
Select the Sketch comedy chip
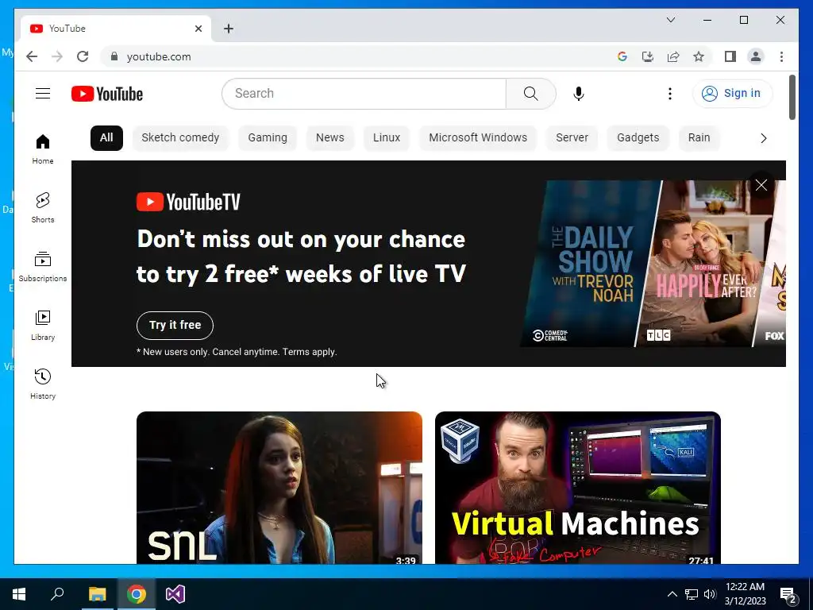point(180,137)
